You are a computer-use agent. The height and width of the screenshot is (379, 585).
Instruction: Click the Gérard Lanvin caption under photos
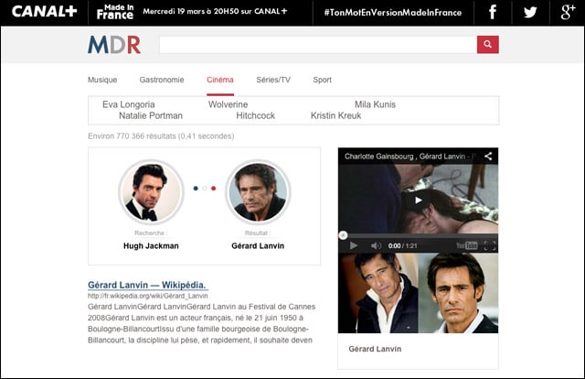click(x=375, y=349)
